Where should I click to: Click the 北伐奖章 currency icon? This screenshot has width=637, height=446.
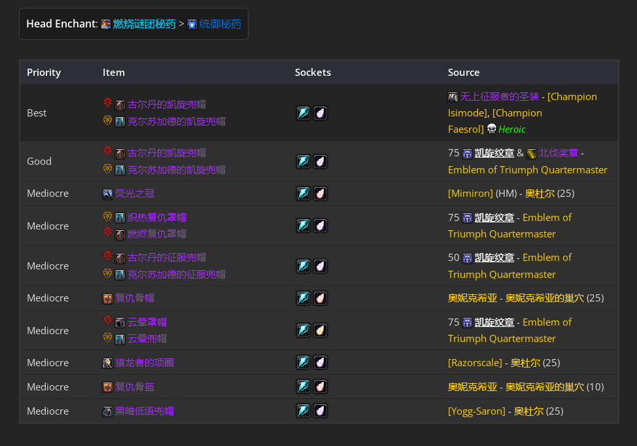[532, 154]
